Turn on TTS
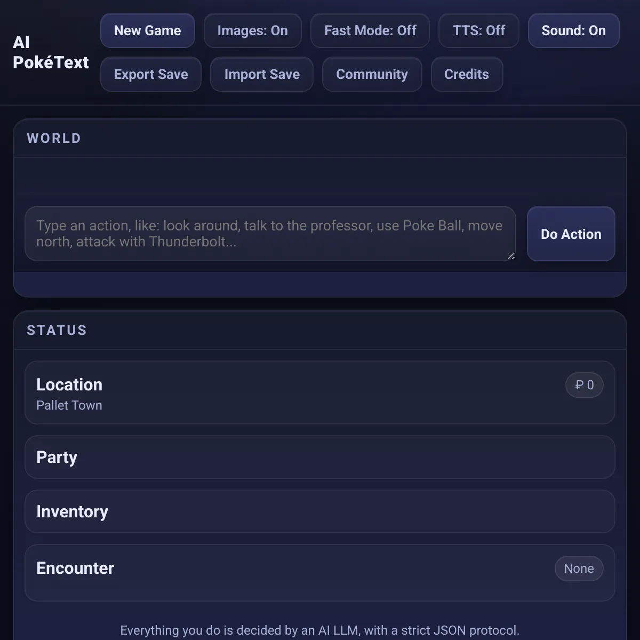The image size is (640, 640). (478, 30)
